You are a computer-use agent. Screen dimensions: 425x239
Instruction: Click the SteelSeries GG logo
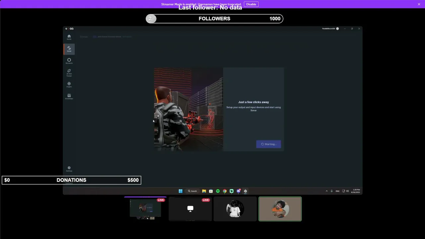(69, 29)
